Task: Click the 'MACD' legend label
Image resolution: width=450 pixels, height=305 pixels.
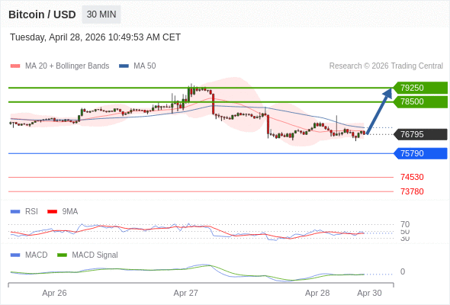Action: coord(37,255)
